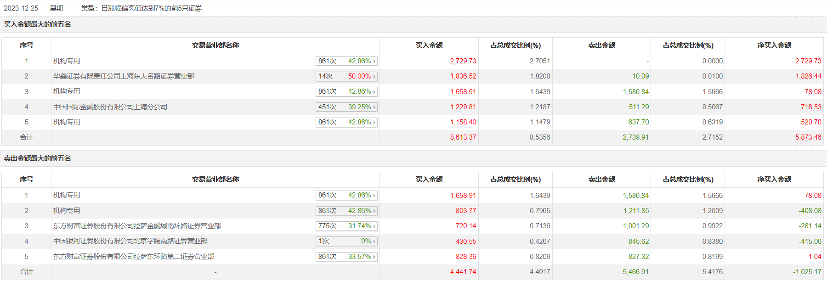Expand the 451次 39.25% badge arrow
This screenshot has width=827, height=281.
(374, 107)
